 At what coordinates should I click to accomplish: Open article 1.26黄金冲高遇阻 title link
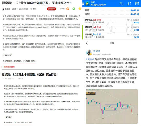[29, 74]
